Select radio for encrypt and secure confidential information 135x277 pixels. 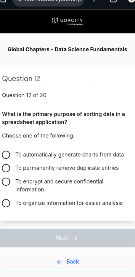6,182
